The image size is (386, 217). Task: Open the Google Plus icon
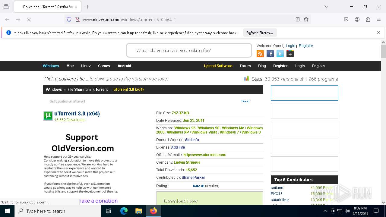point(290,54)
